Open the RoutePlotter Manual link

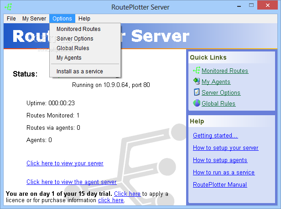pyautogui.click(x=220, y=184)
